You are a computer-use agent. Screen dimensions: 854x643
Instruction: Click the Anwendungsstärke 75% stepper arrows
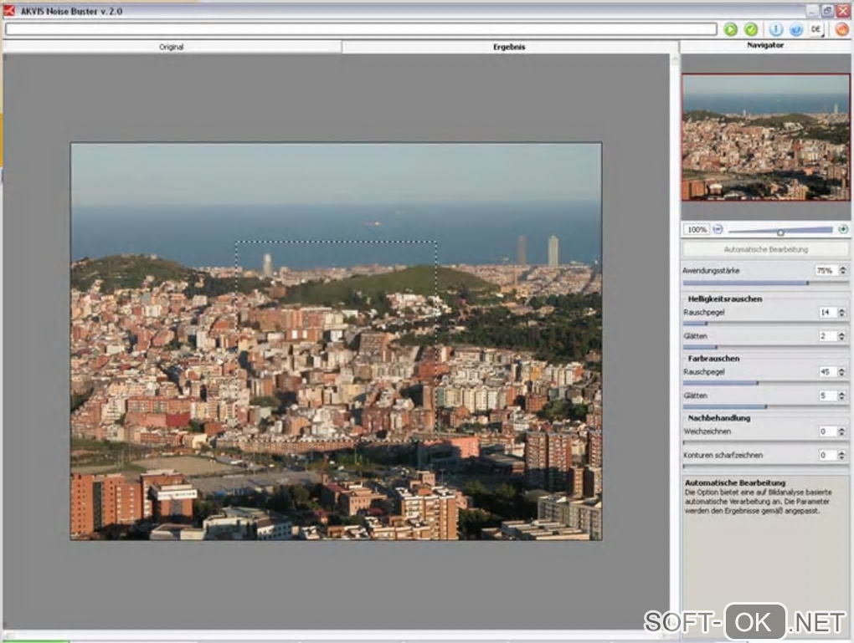(x=842, y=271)
